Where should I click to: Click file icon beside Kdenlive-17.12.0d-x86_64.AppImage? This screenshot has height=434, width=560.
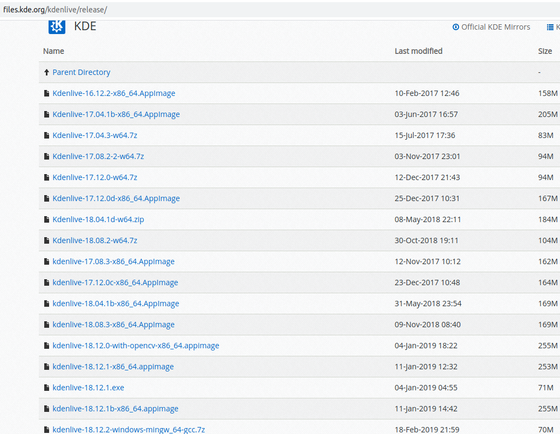46,199
